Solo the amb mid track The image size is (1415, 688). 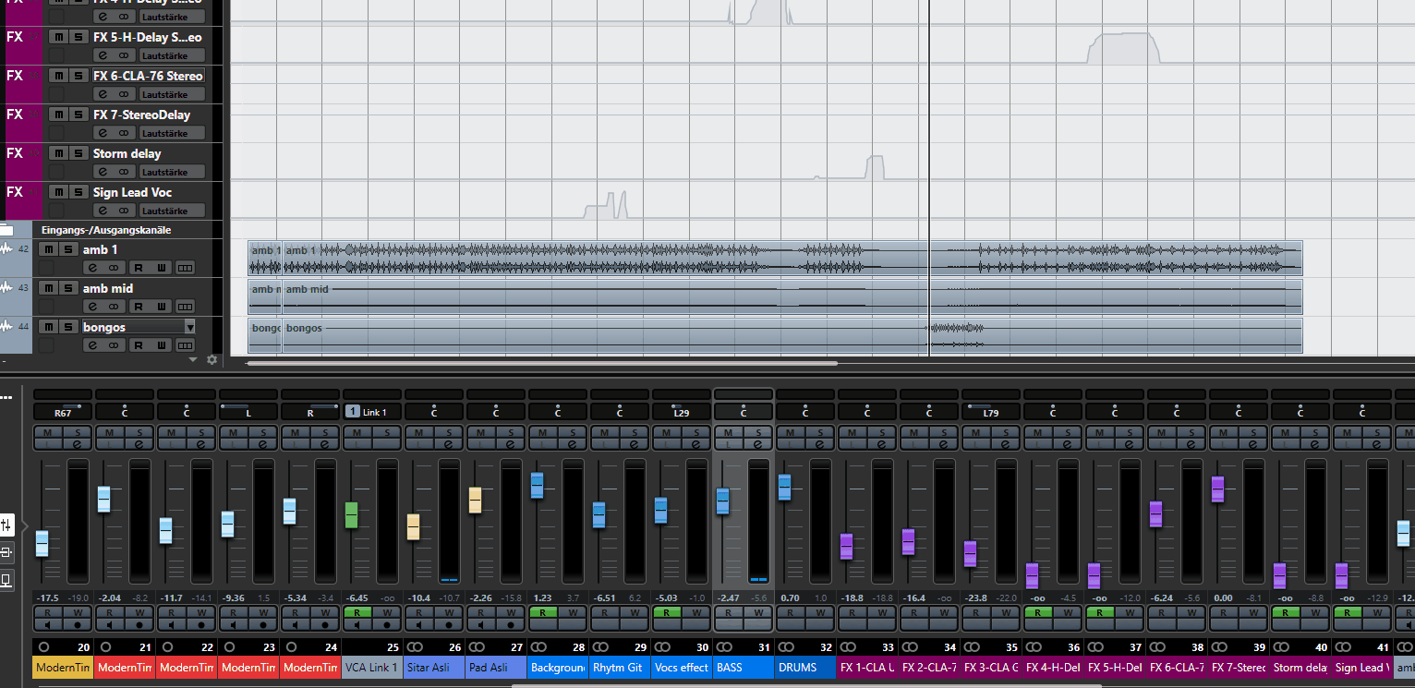pos(68,288)
